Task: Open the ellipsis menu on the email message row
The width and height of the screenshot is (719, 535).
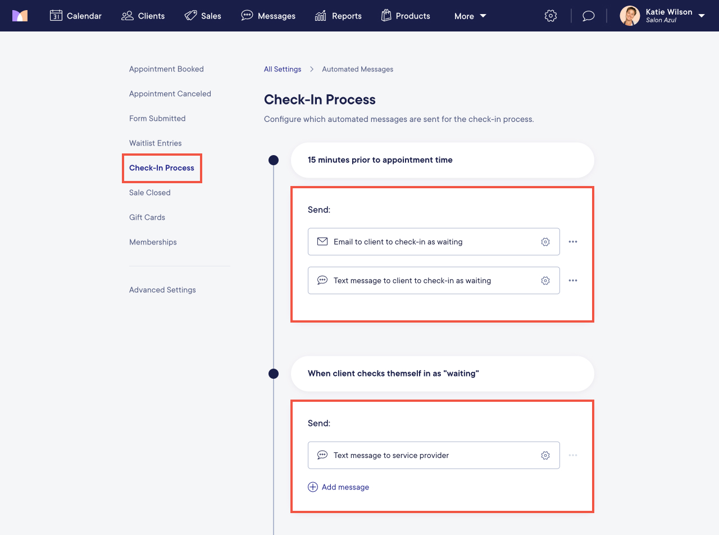Action: click(573, 242)
